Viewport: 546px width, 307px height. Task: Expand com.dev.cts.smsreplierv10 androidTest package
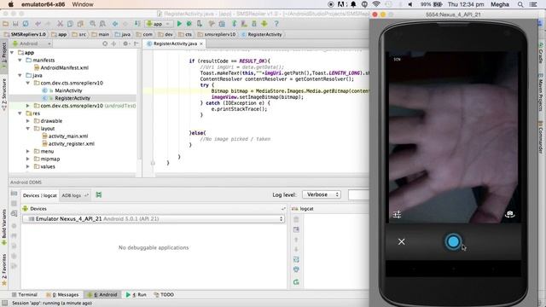point(28,106)
